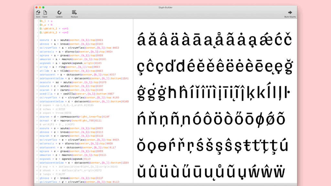Click the Save icon in the toolbar

click(x=38, y=13)
